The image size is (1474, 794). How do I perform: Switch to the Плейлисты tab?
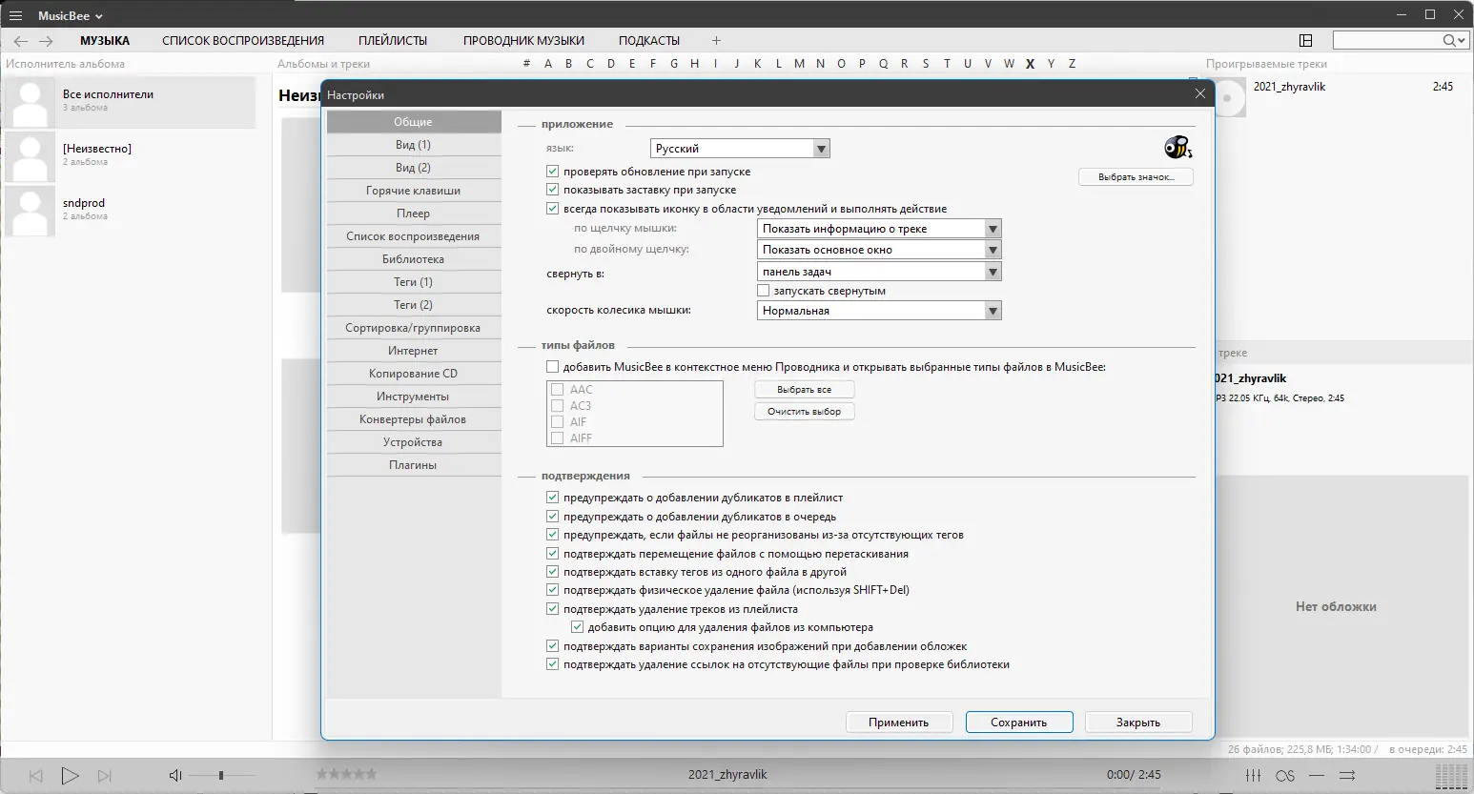(x=393, y=41)
